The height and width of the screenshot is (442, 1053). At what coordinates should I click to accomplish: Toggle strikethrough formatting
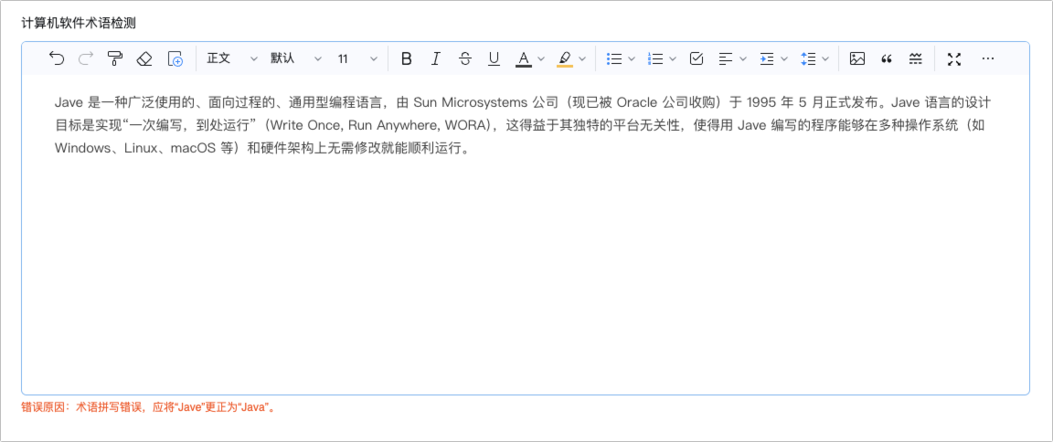pos(464,58)
